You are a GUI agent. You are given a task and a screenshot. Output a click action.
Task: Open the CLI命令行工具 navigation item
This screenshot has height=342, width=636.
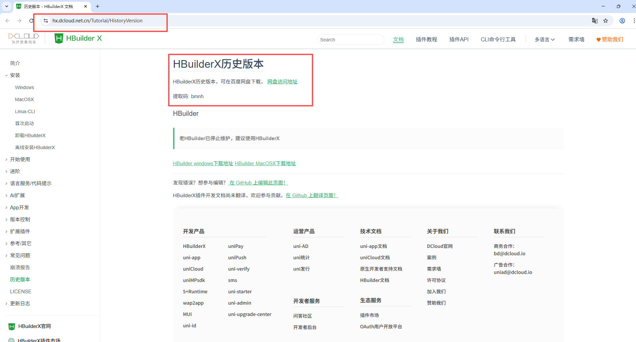pyautogui.click(x=498, y=39)
